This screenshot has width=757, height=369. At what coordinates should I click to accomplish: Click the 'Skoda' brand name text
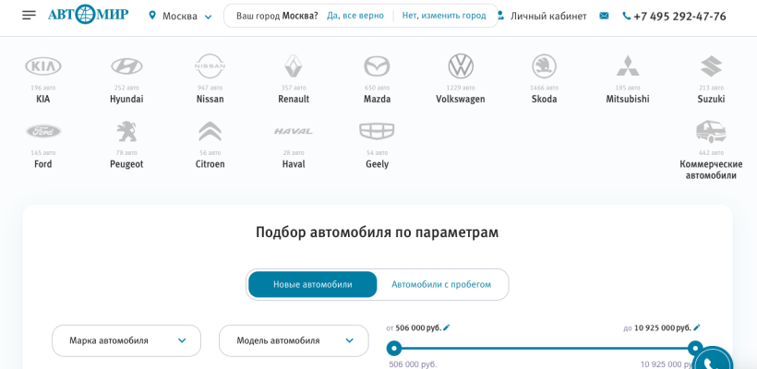tap(544, 99)
